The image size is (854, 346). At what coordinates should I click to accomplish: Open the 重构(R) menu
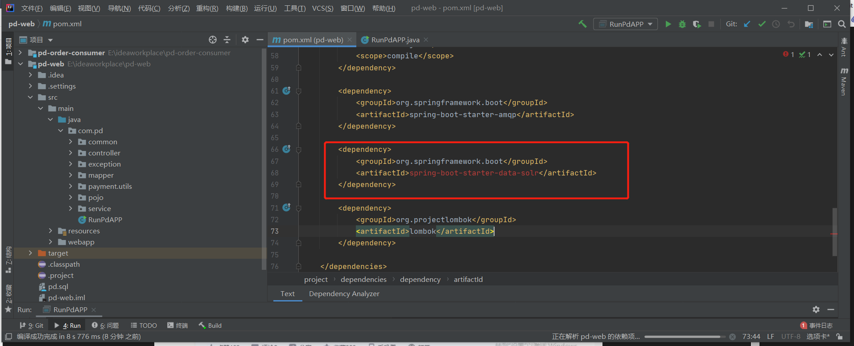coord(207,8)
